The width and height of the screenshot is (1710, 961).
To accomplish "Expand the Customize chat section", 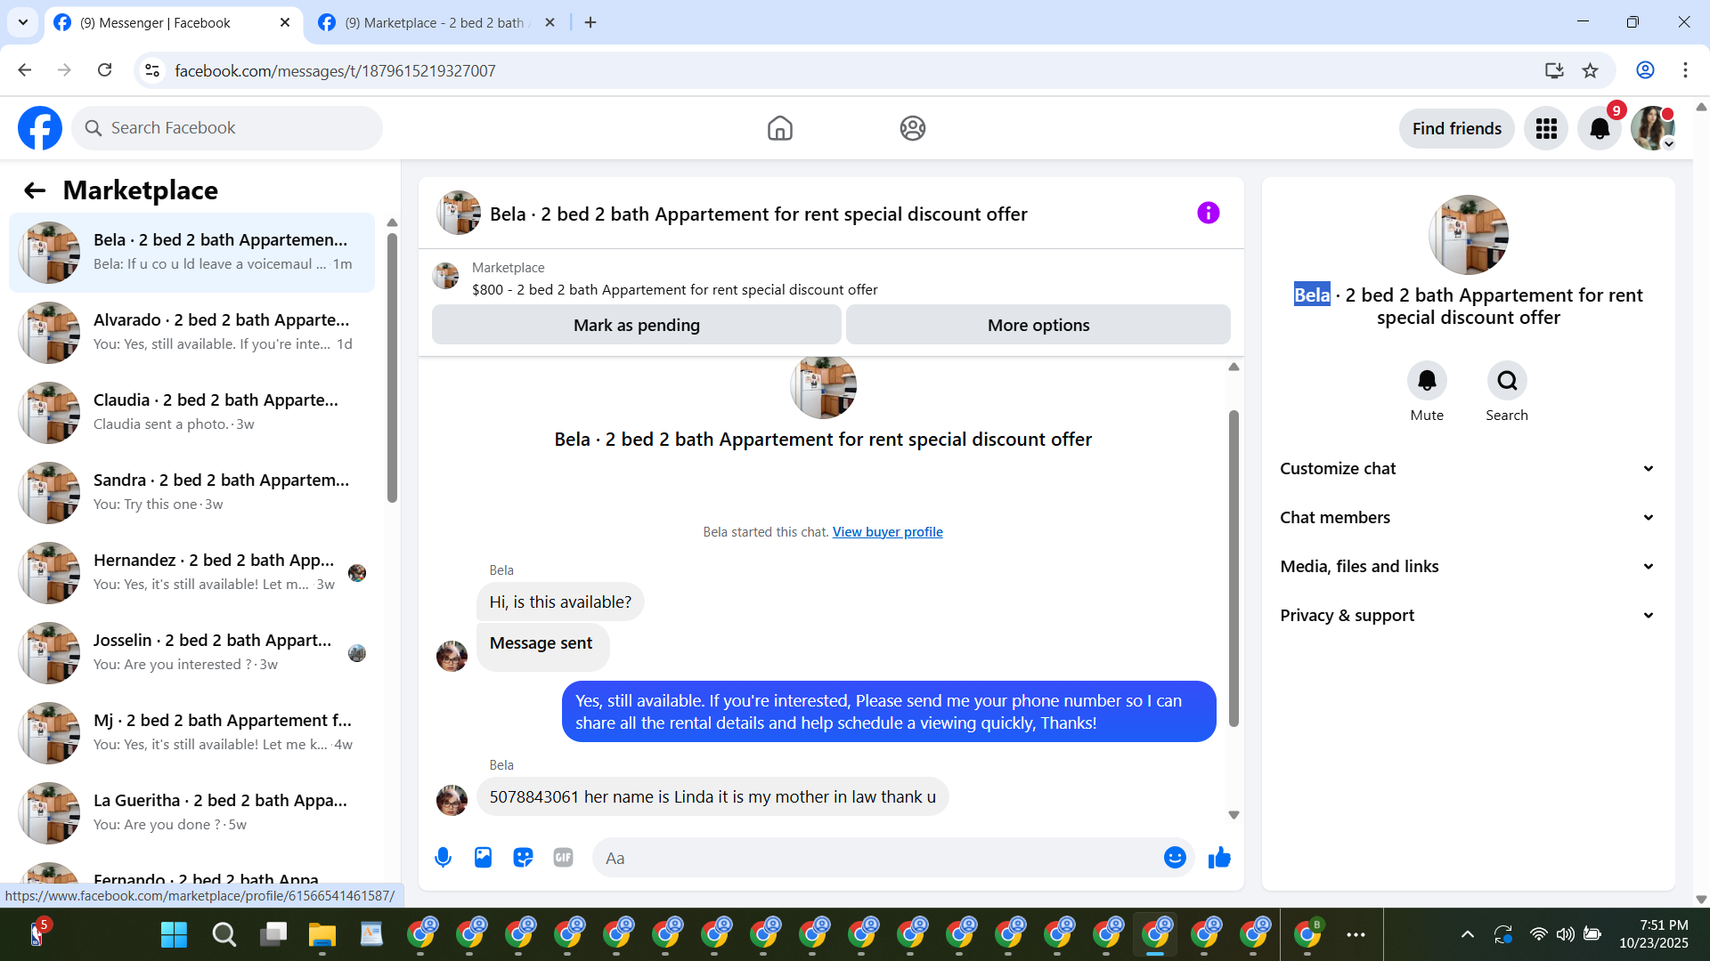I will (1468, 469).
